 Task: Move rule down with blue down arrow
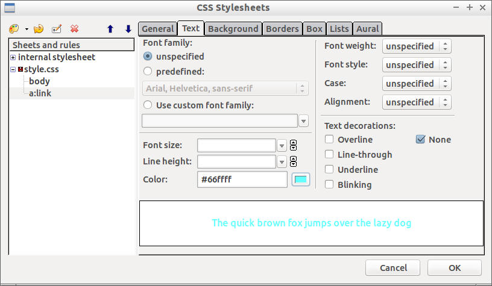(128, 29)
